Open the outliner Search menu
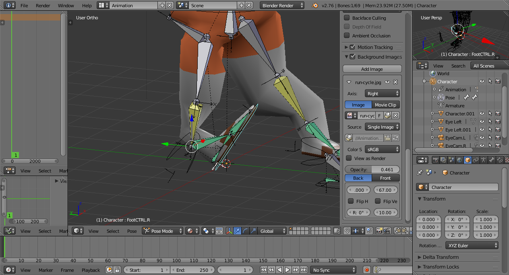 (458, 66)
